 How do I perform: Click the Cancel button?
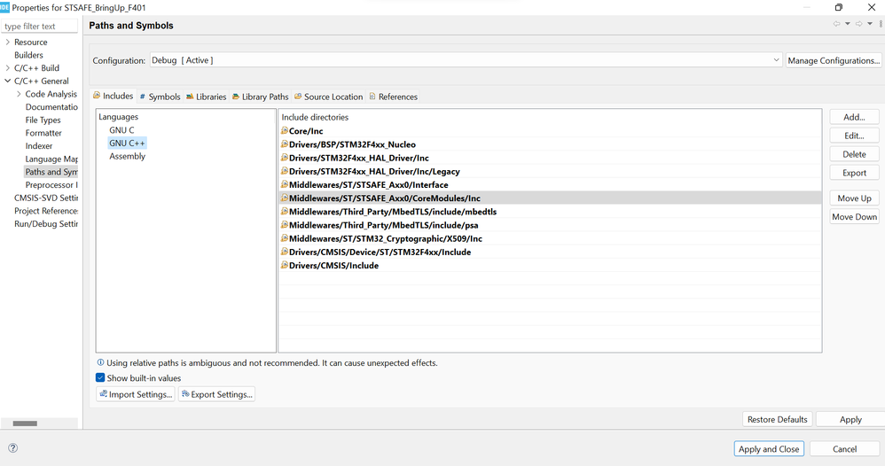pyautogui.click(x=844, y=448)
